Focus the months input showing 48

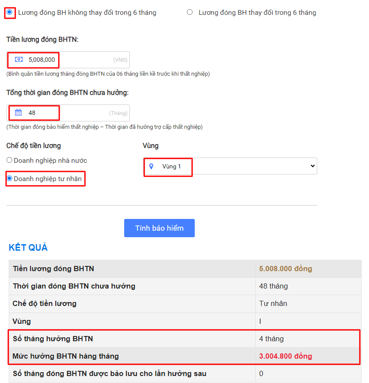click(x=68, y=113)
